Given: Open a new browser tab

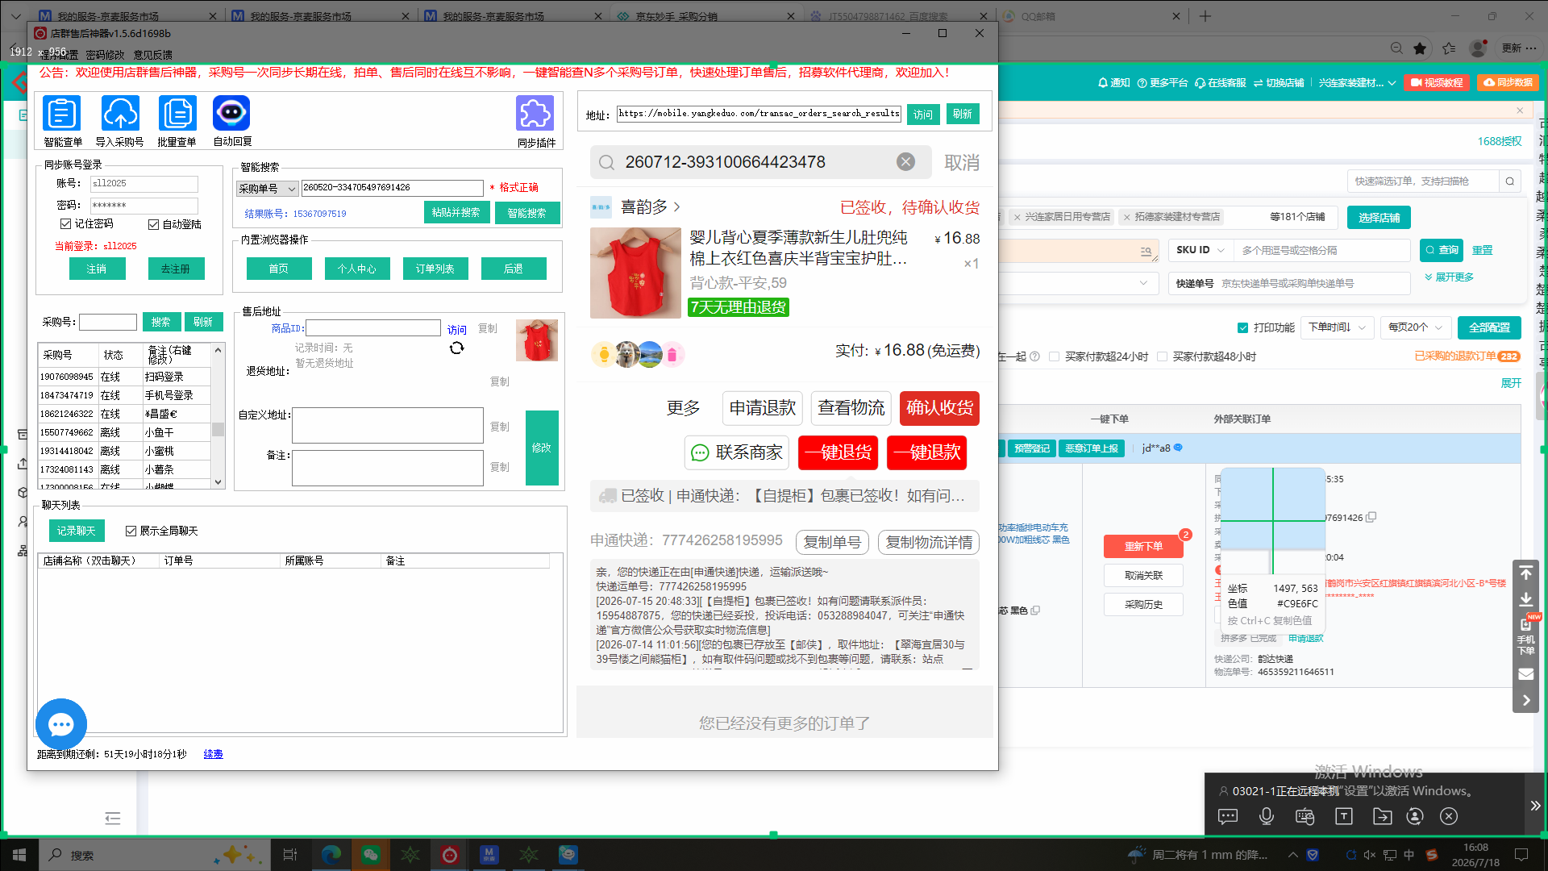Looking at the screenshot, I should pyautogui.click(x=1205, y=16).
